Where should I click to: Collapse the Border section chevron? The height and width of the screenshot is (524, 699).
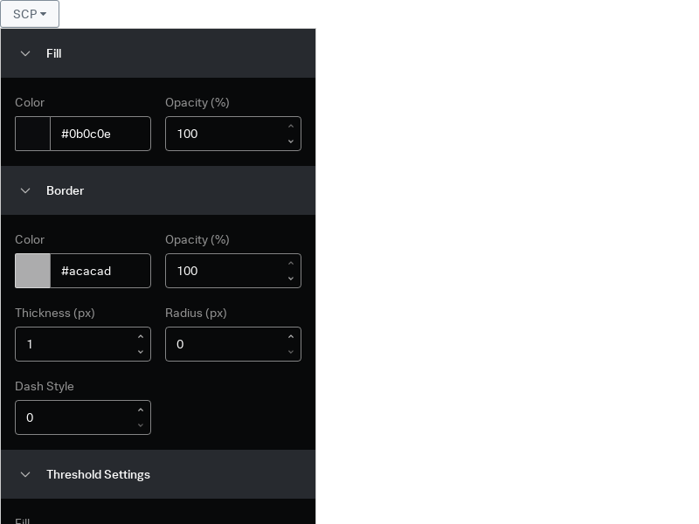click(x=25, y=190)
